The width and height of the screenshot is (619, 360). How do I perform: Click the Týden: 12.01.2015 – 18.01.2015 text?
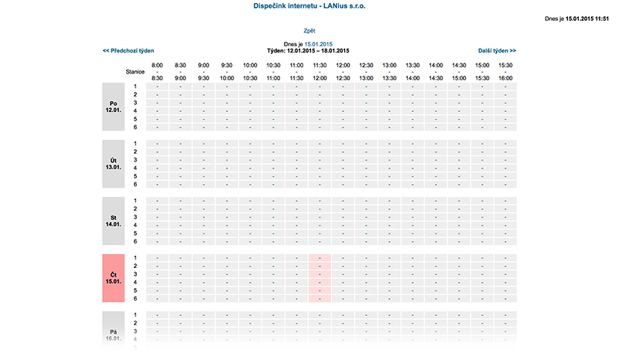[x=308, y=51]
